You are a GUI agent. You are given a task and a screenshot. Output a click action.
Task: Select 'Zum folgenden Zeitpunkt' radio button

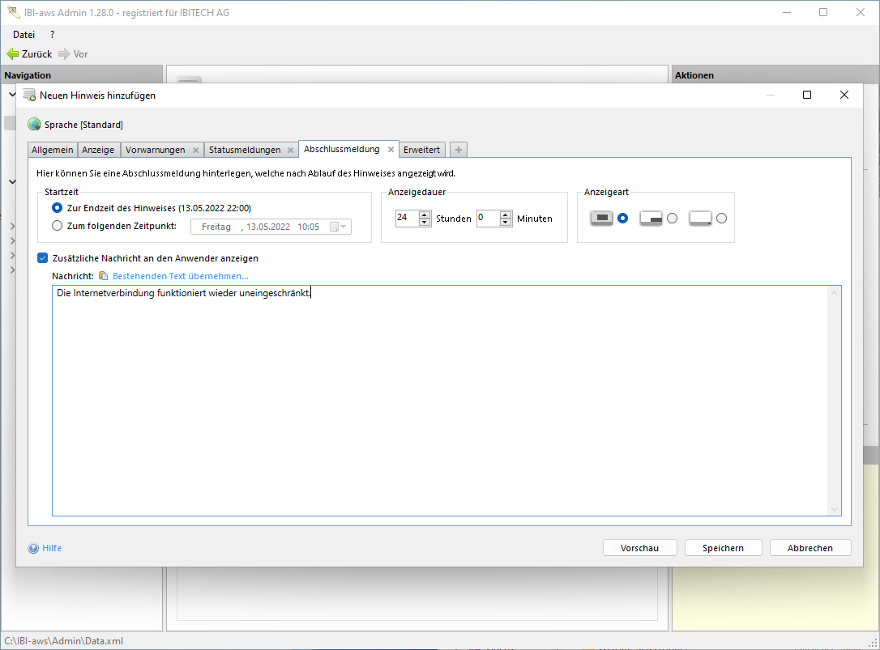click(57, 227)
